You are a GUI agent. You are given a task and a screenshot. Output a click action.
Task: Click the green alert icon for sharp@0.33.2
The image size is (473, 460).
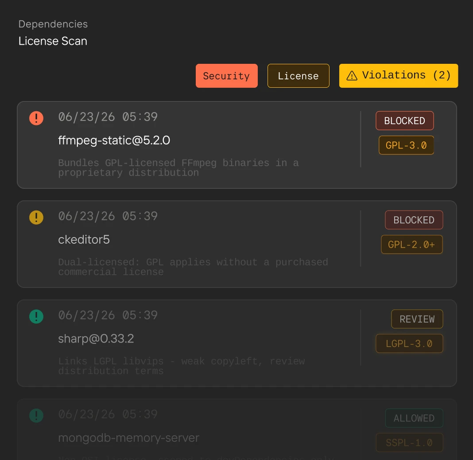pos(36,316)
